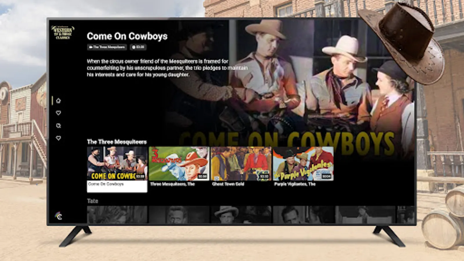Open the fourth thumbnail in the Tate row
This screenshot has height=261, width=464.
pos(303,215)
